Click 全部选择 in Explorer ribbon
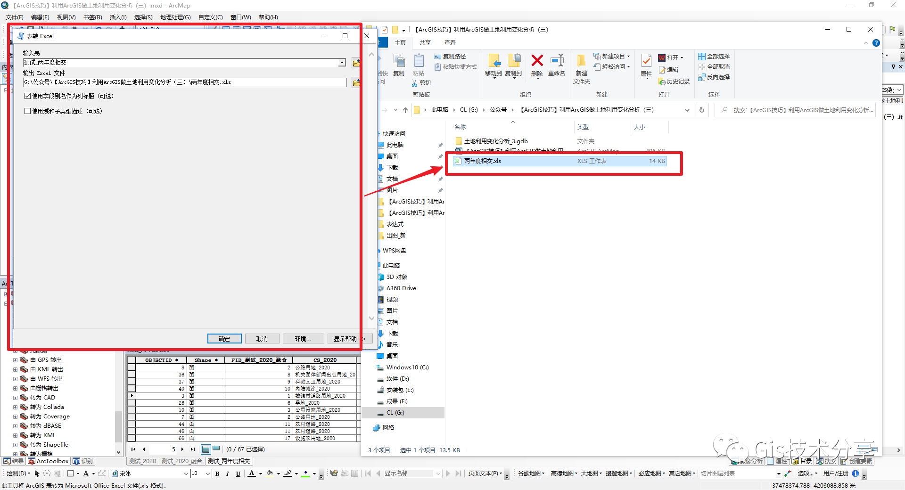905x490 pixels. pos(714,56)
